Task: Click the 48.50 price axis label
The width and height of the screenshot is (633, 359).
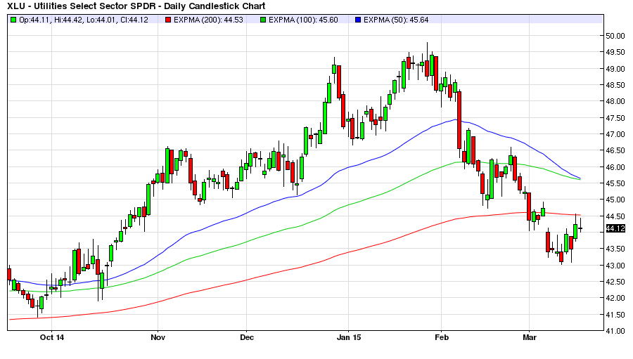Action: point(615,85)
